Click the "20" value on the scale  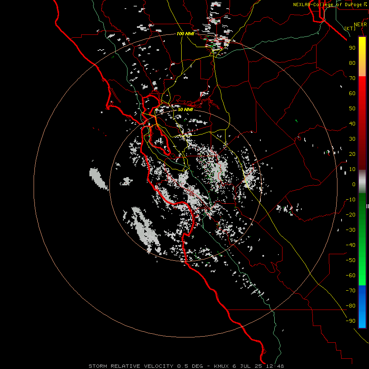point(352,154)
